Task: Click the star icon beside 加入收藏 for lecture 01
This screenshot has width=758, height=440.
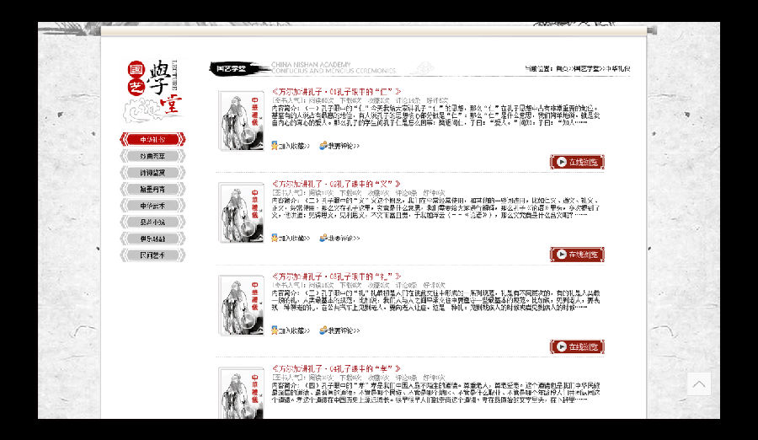Action: pos(274,145)
